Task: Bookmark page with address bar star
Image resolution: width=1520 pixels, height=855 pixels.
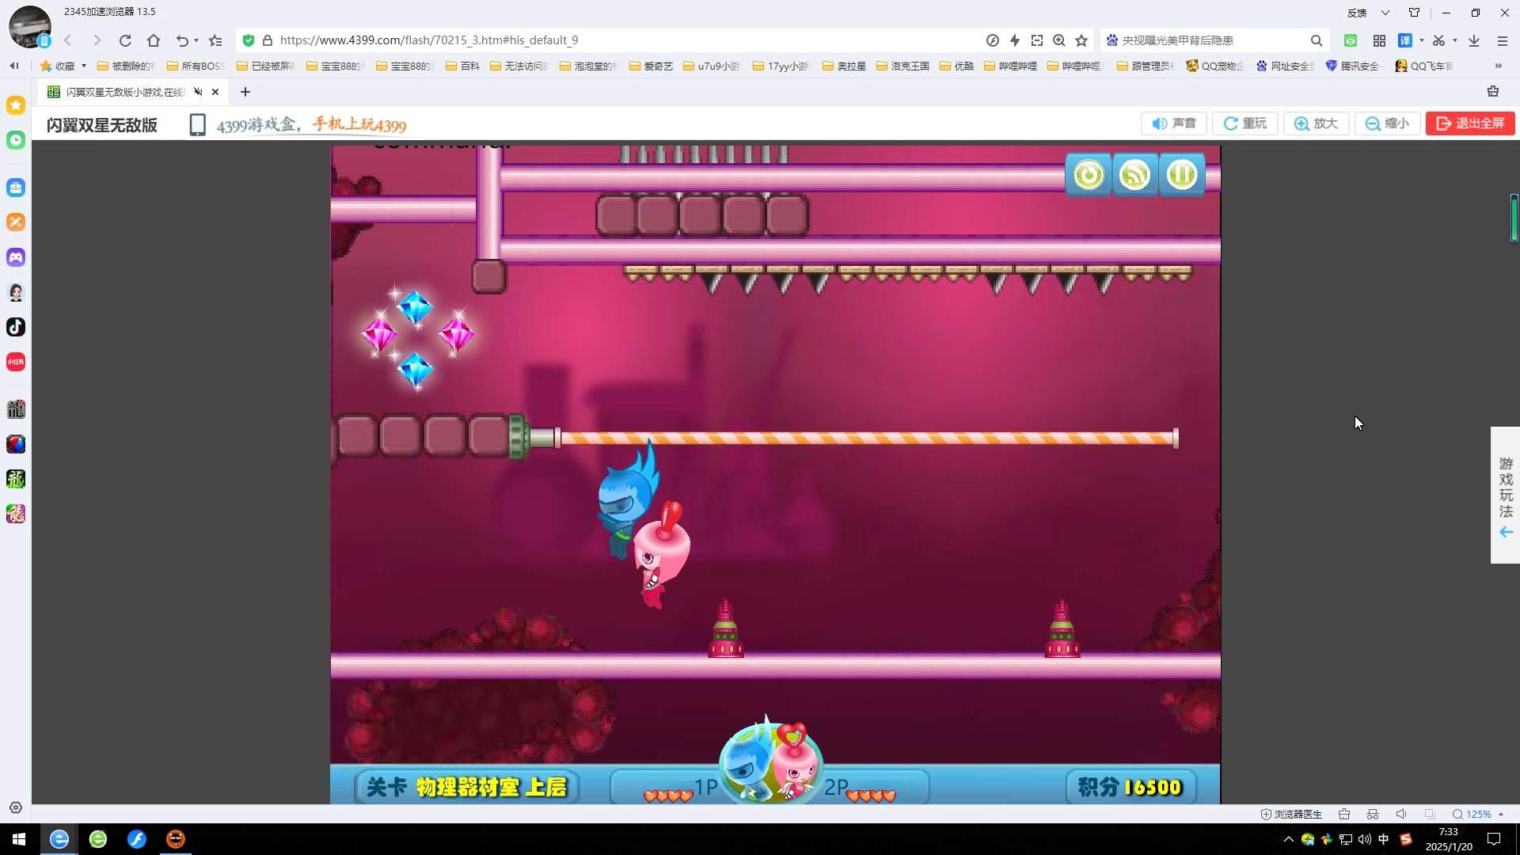Action: [x=1081, y=40]
